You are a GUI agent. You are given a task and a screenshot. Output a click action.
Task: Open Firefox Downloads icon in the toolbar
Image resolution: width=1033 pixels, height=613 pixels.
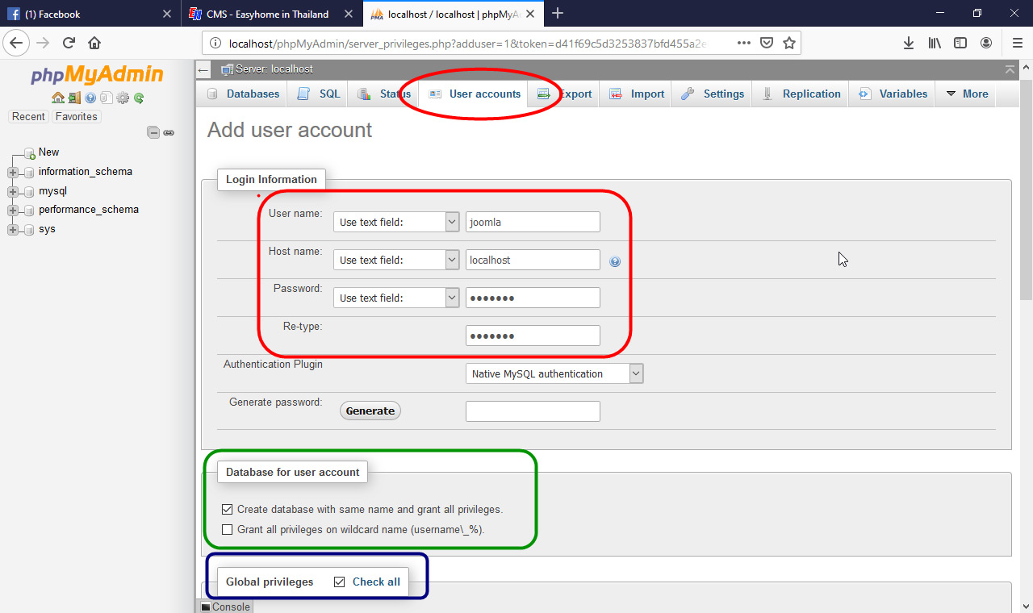(909, 43)
